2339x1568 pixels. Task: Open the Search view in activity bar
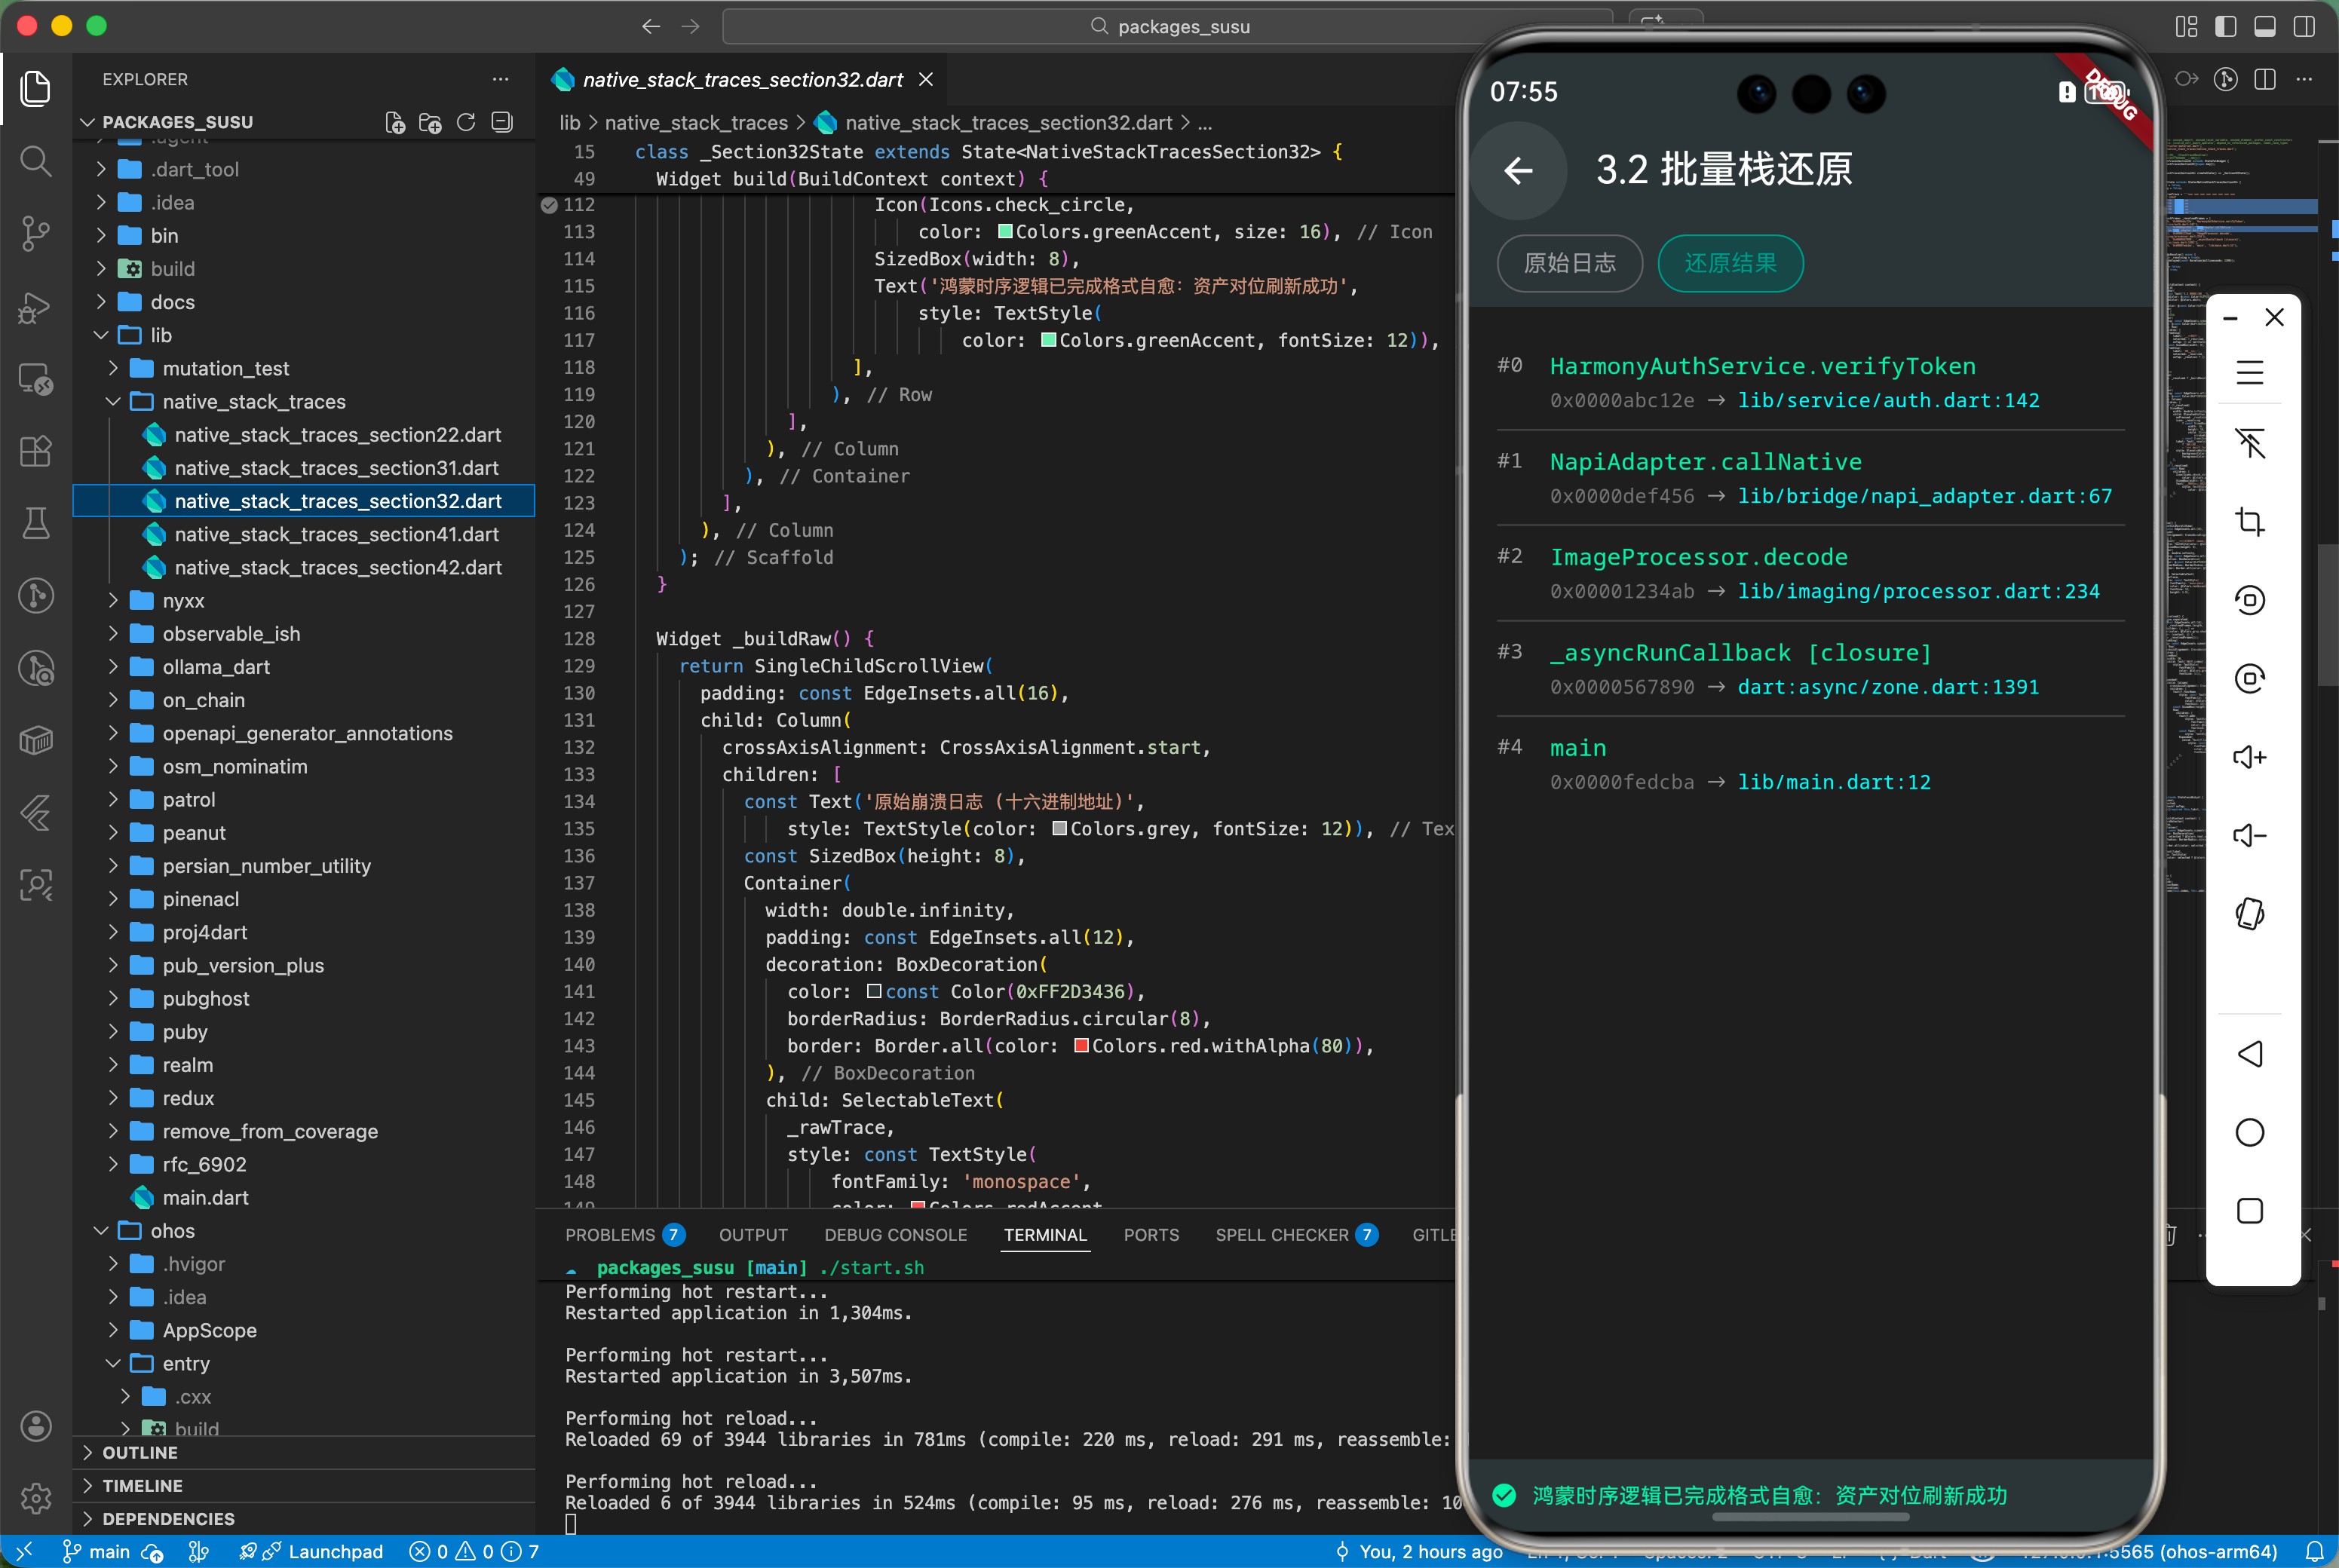[36, 160]
